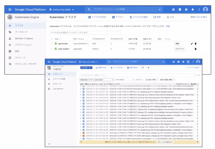Click the cluster filter input field
The width and height of the screenshot is (215, 149).
pyautogui.click(x=85, y=33)
